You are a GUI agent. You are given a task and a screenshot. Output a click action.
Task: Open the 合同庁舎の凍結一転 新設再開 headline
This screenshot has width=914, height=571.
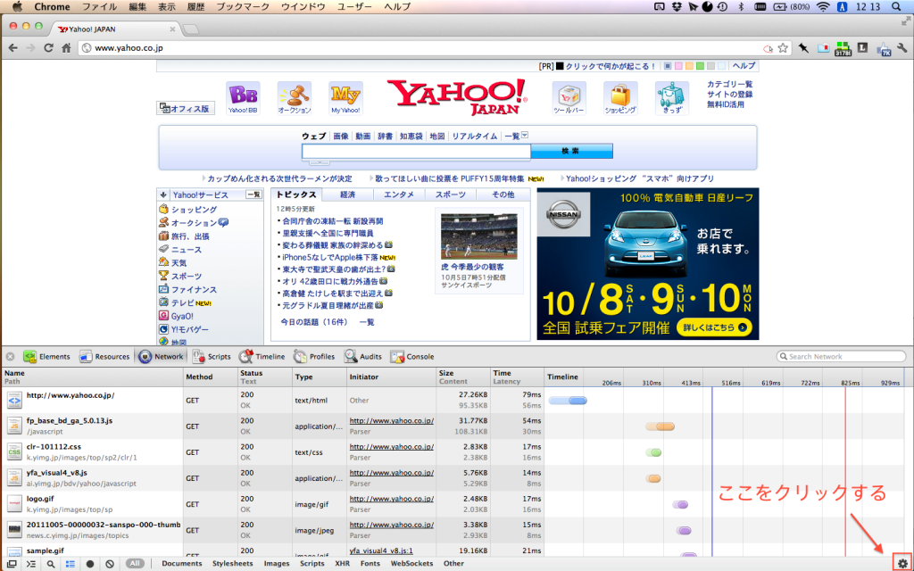tap(333, 221)
